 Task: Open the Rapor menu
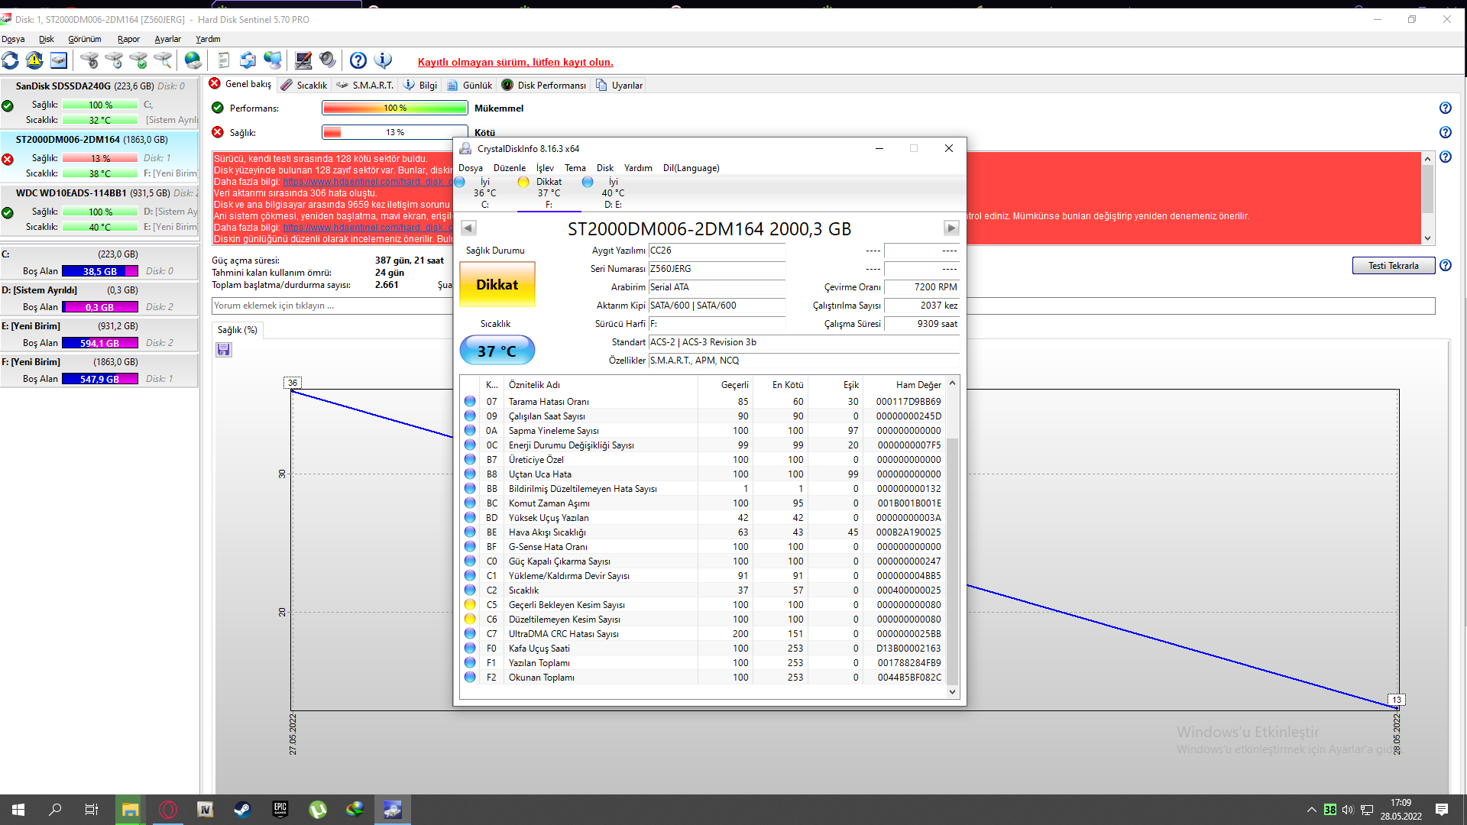(x=128, y=39)
